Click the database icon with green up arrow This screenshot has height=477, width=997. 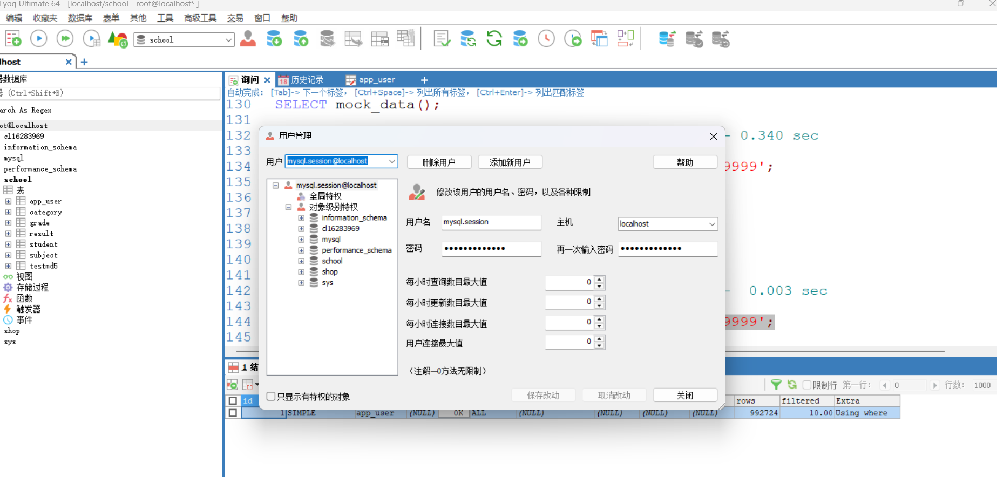click(301, 39)
